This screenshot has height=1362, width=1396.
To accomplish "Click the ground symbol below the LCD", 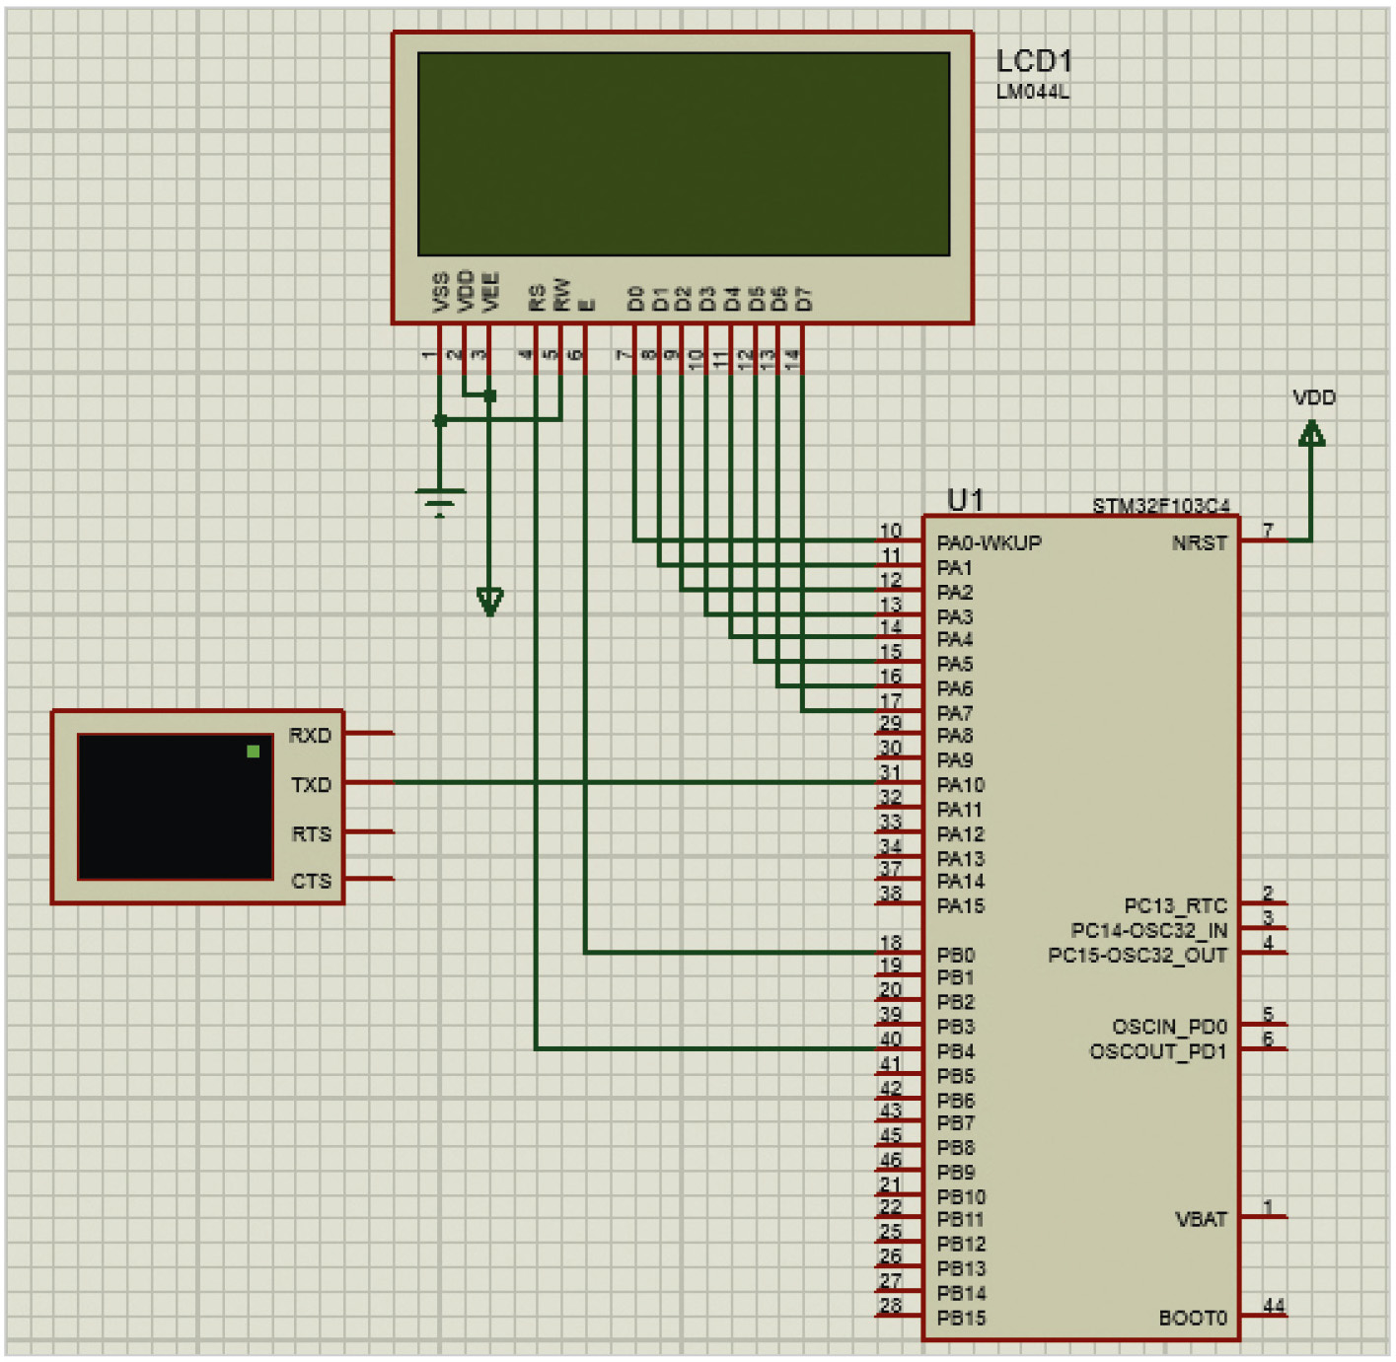I will point(440,502).
